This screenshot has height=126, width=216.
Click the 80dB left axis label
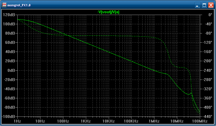coord(10,33)
